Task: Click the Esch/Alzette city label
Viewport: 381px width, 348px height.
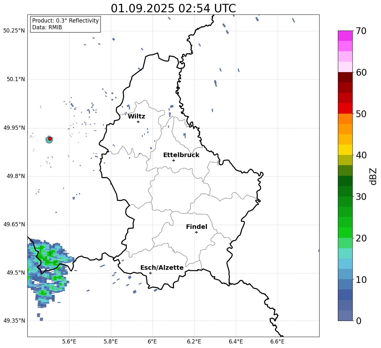Action: (162, 268)
